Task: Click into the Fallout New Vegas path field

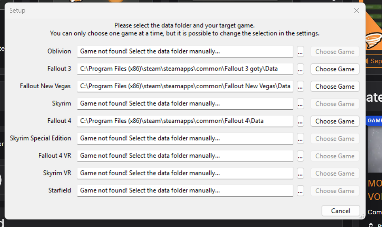Action: pyautogui.click(x=185, y=86)
